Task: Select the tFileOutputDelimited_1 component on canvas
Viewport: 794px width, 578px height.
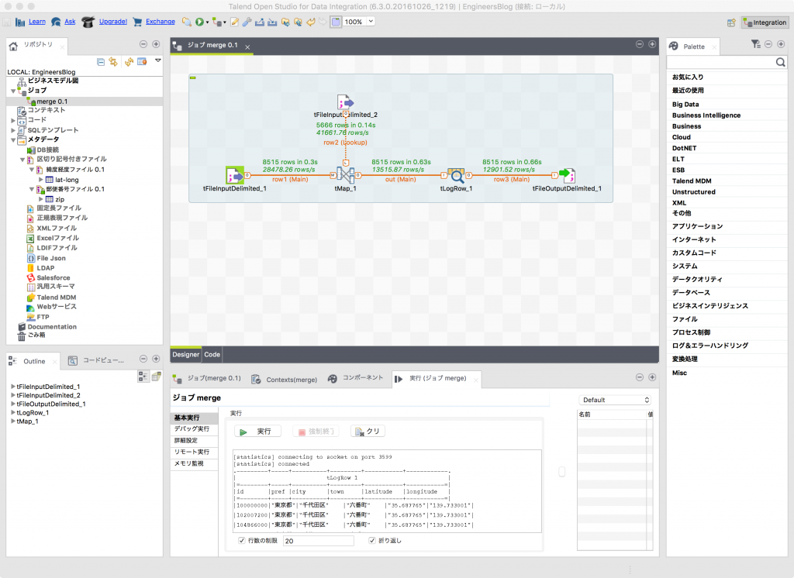Action: pyautogui.click(x=567, y=176)
